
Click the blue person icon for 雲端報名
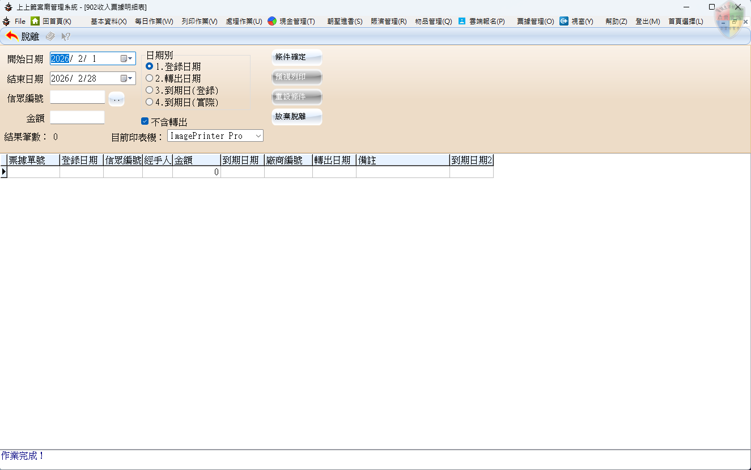point(462,21)
